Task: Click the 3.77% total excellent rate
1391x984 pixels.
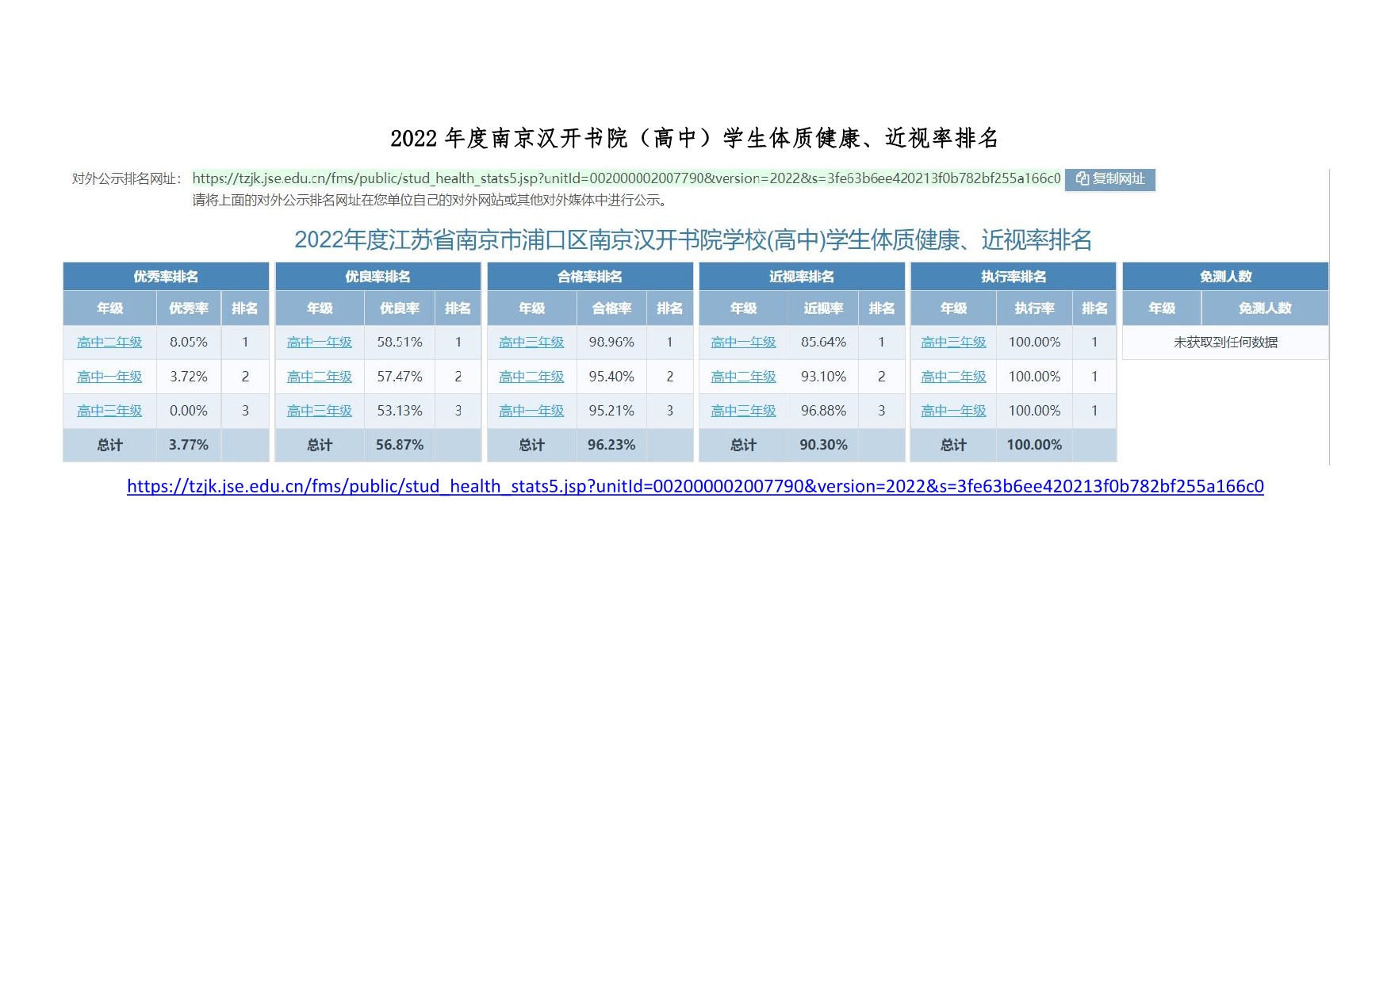Action: [x=189, y=445]
